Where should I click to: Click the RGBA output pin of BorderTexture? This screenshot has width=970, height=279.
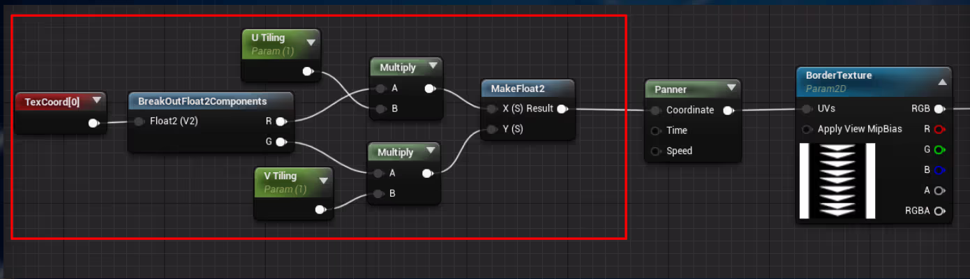[x=939, y=211]
